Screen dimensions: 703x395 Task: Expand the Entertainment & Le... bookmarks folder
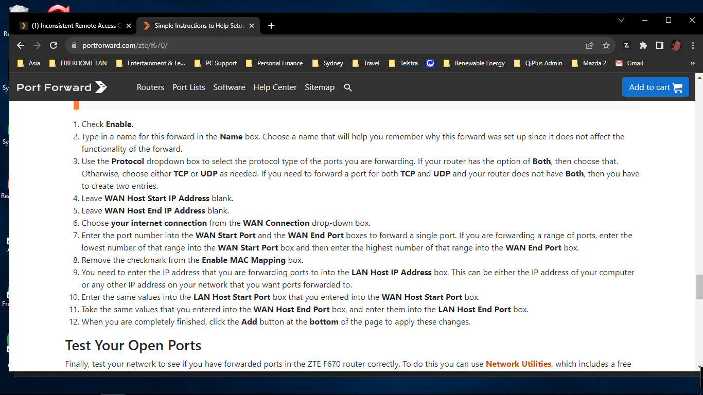pos(150,63)
